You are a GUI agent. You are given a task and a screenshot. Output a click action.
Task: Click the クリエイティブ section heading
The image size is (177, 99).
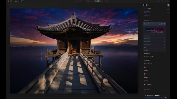pos(147,21)
